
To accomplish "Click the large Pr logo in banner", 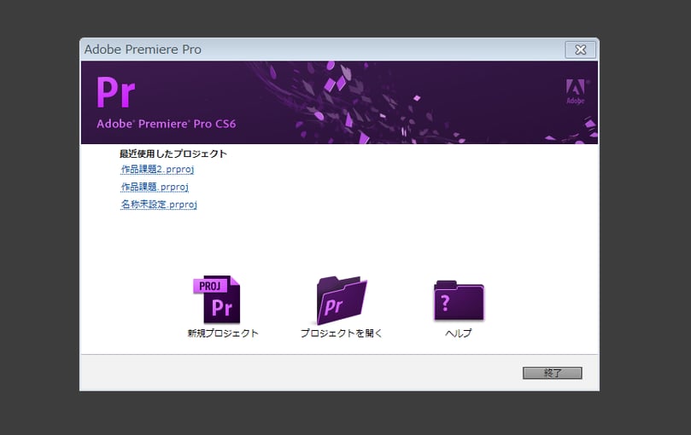I will [x=116, y=92].
